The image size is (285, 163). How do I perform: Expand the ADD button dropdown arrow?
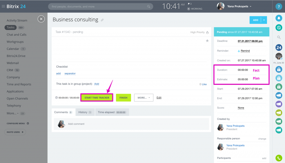pyautogui.click(x=264, y=20)
